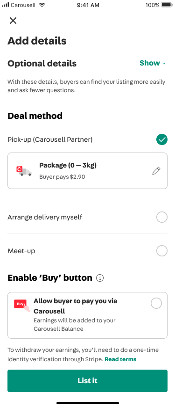Tap the red Buy hand icon
Viewport: 175px width, 408px height.
tap(22, 305)
